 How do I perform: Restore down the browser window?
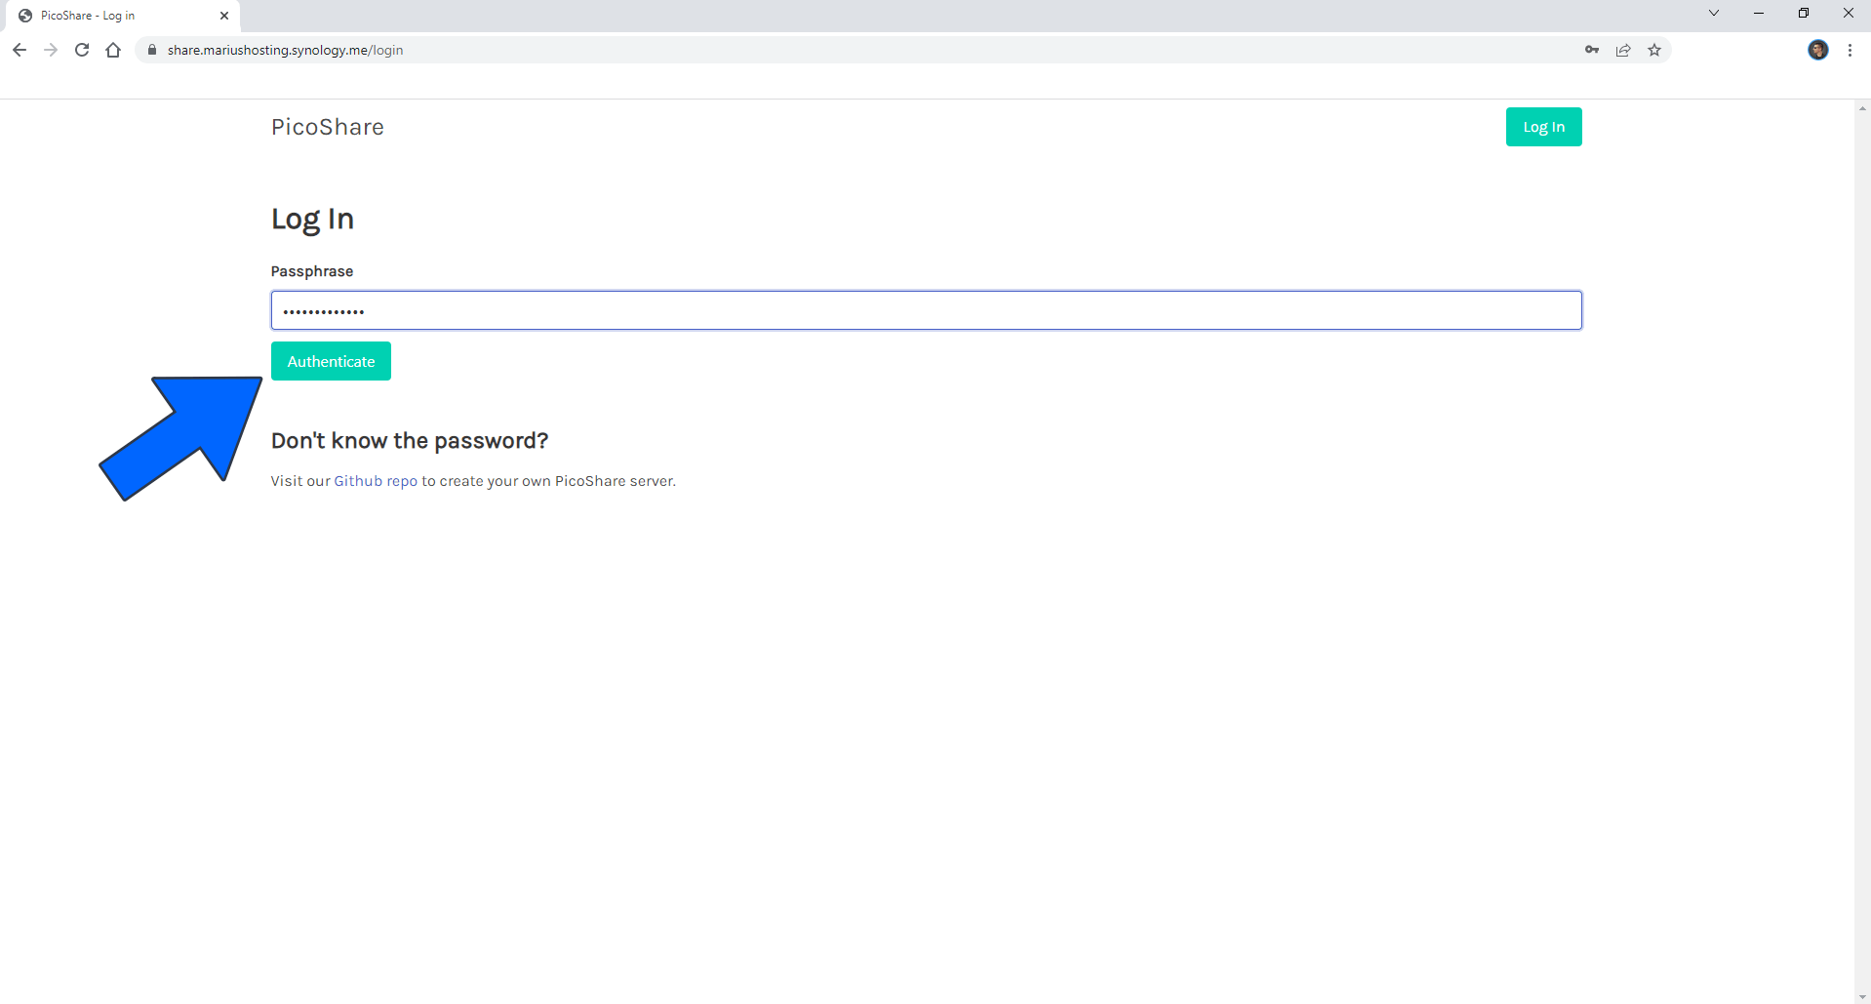(1804, 13)
